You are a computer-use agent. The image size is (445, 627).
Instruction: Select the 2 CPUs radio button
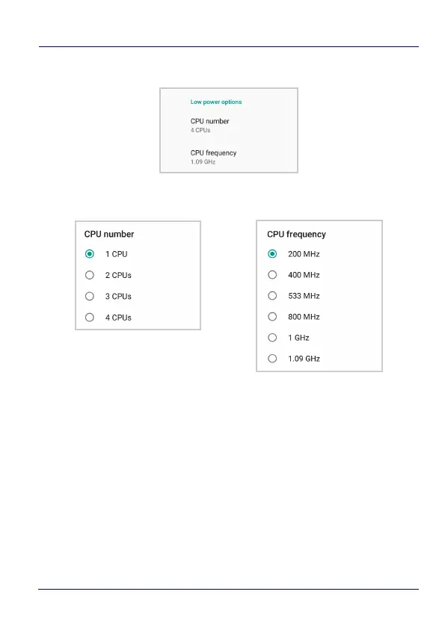pos(90,275)
